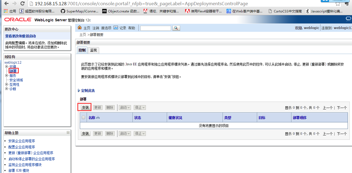Image resolution: width=352 pixels, height=173 pixels.
Task: Open the 启动 dropdown below the table
Action: (125, 133)
